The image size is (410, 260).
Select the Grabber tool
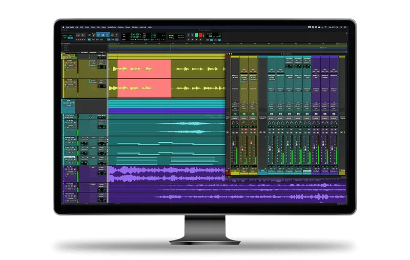point(107,35)
